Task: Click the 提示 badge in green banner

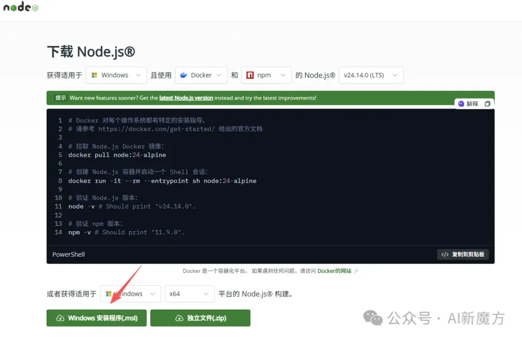Action: point(60,98)
